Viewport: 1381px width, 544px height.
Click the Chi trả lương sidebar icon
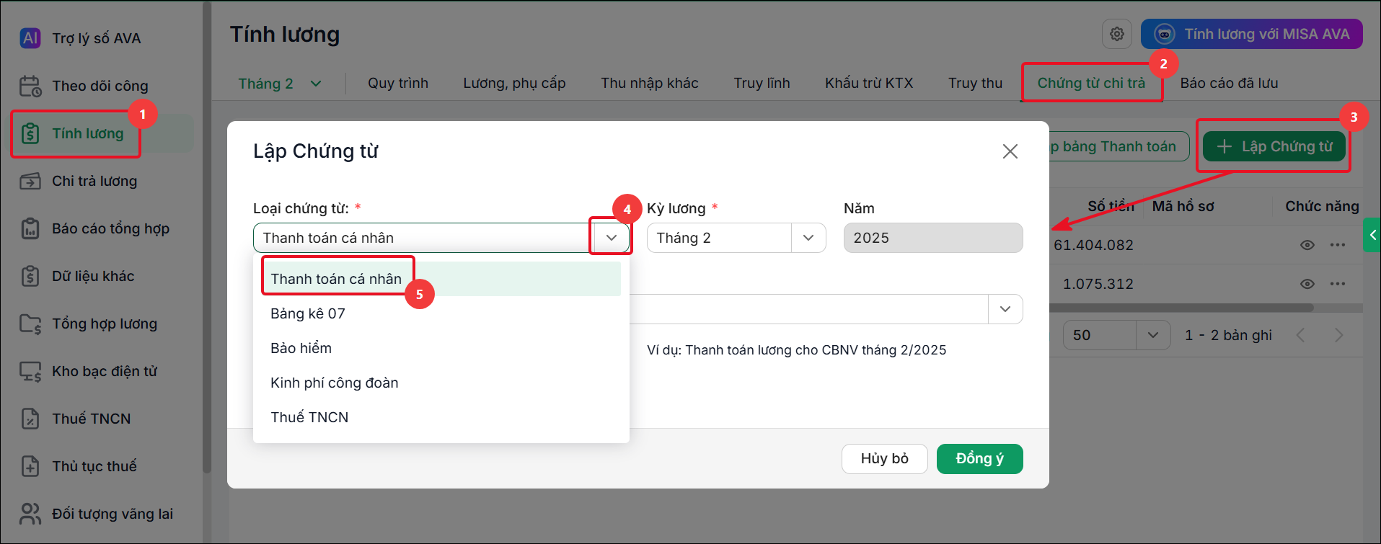point(30,181)
